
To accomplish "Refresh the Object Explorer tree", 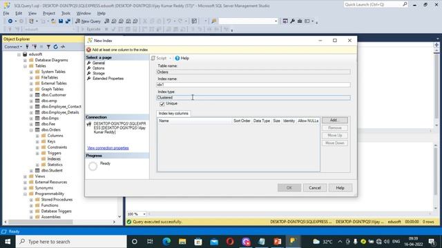I will tap(55, 47).
